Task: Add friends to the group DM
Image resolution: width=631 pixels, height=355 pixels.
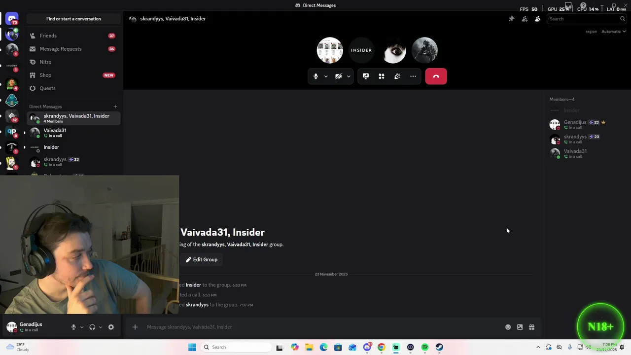Action: click(525, 19)
